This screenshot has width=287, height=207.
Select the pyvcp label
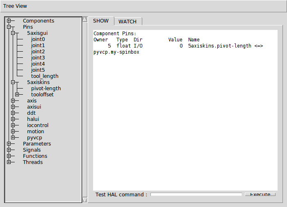coord(34,138)
